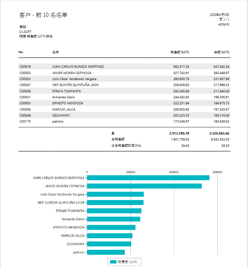
Task: Select the GEOVANNY label on the chart axis
Action: (x=75, y=244)
